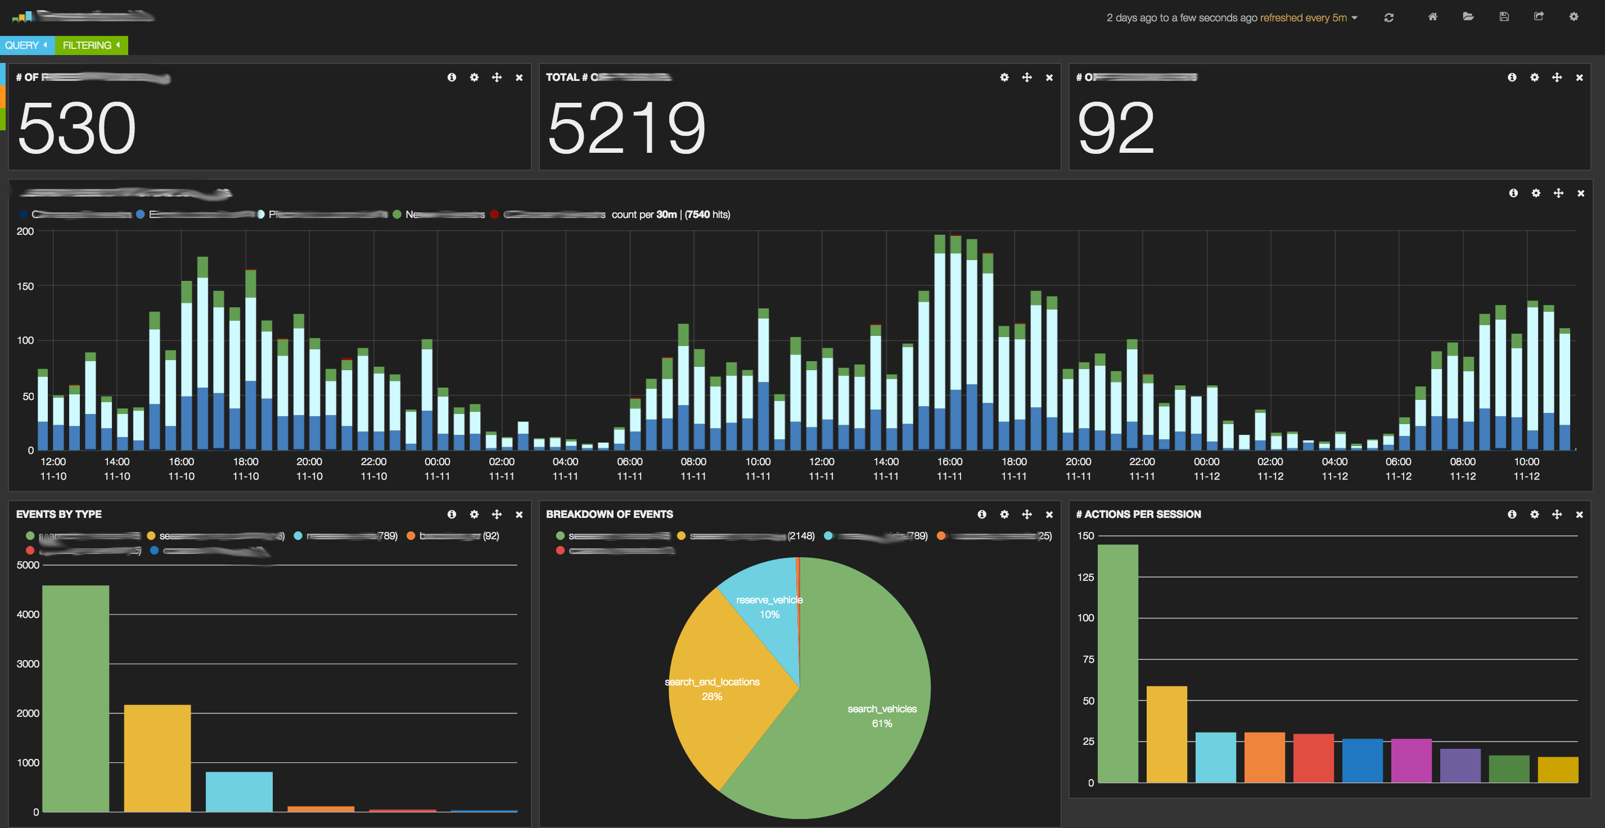Show info for Actions Per Session panel
Screen dimensions: 1605x828
(x=1512, y=514)
